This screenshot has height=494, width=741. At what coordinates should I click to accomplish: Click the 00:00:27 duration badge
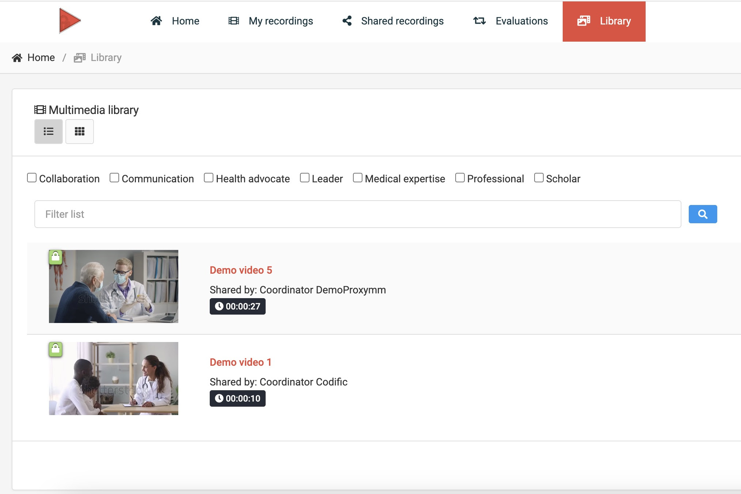(x=237, y=307)
